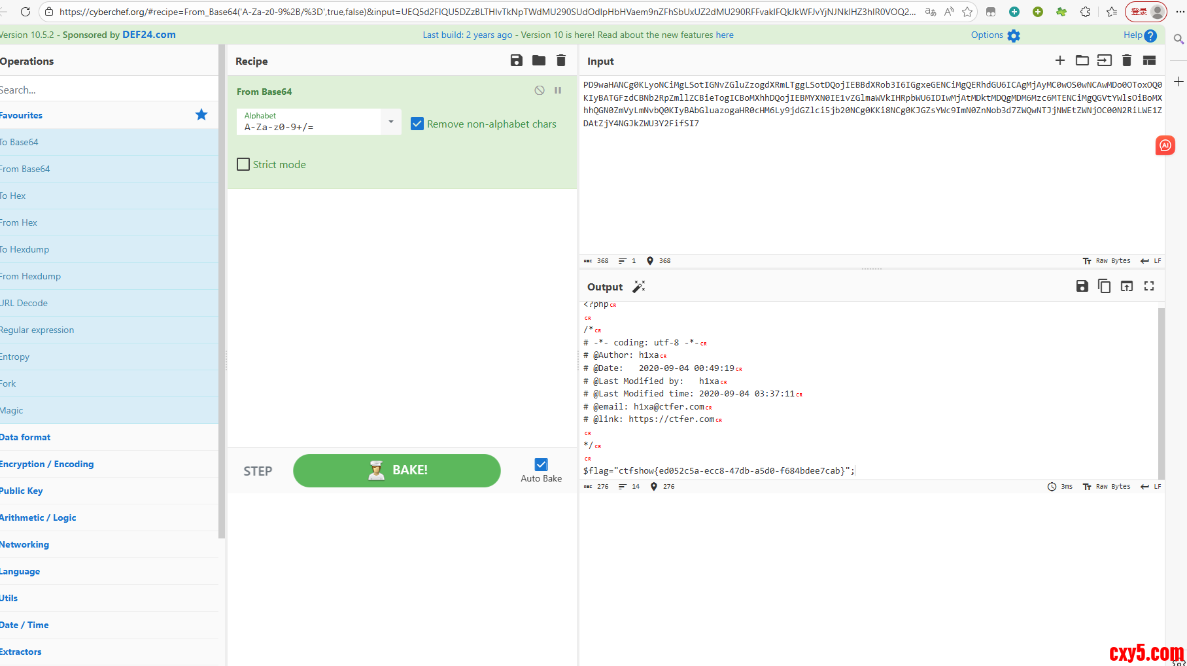Click the operations search field
The height and width of the screenshot is (666, 1187).
(x=105, y=90)
